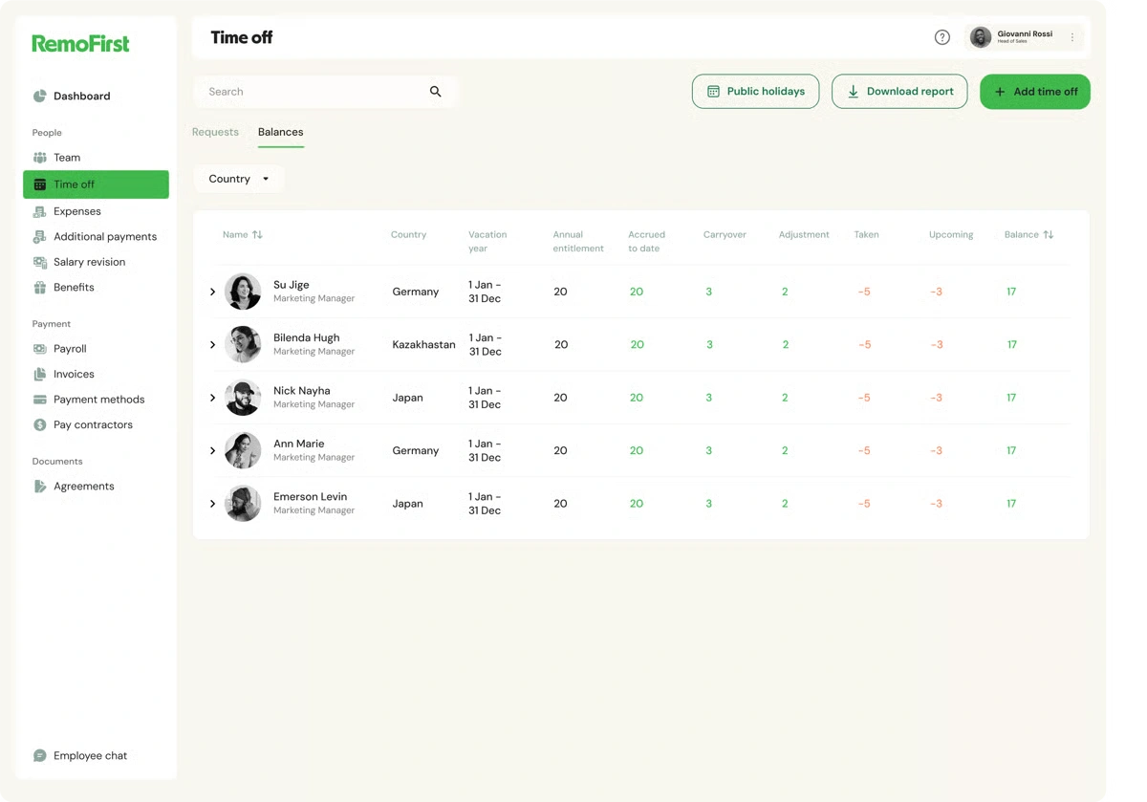1147x802 pixels.
Task: Click the name Ann Marie
Action: 299,444
